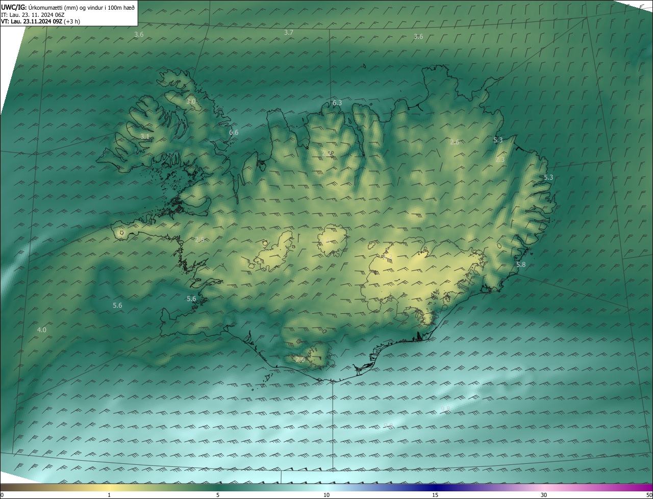The image size is (653, 499).
Task: Click the 5.3 value directly above the 2.3 label
Action: click(498, 140)
